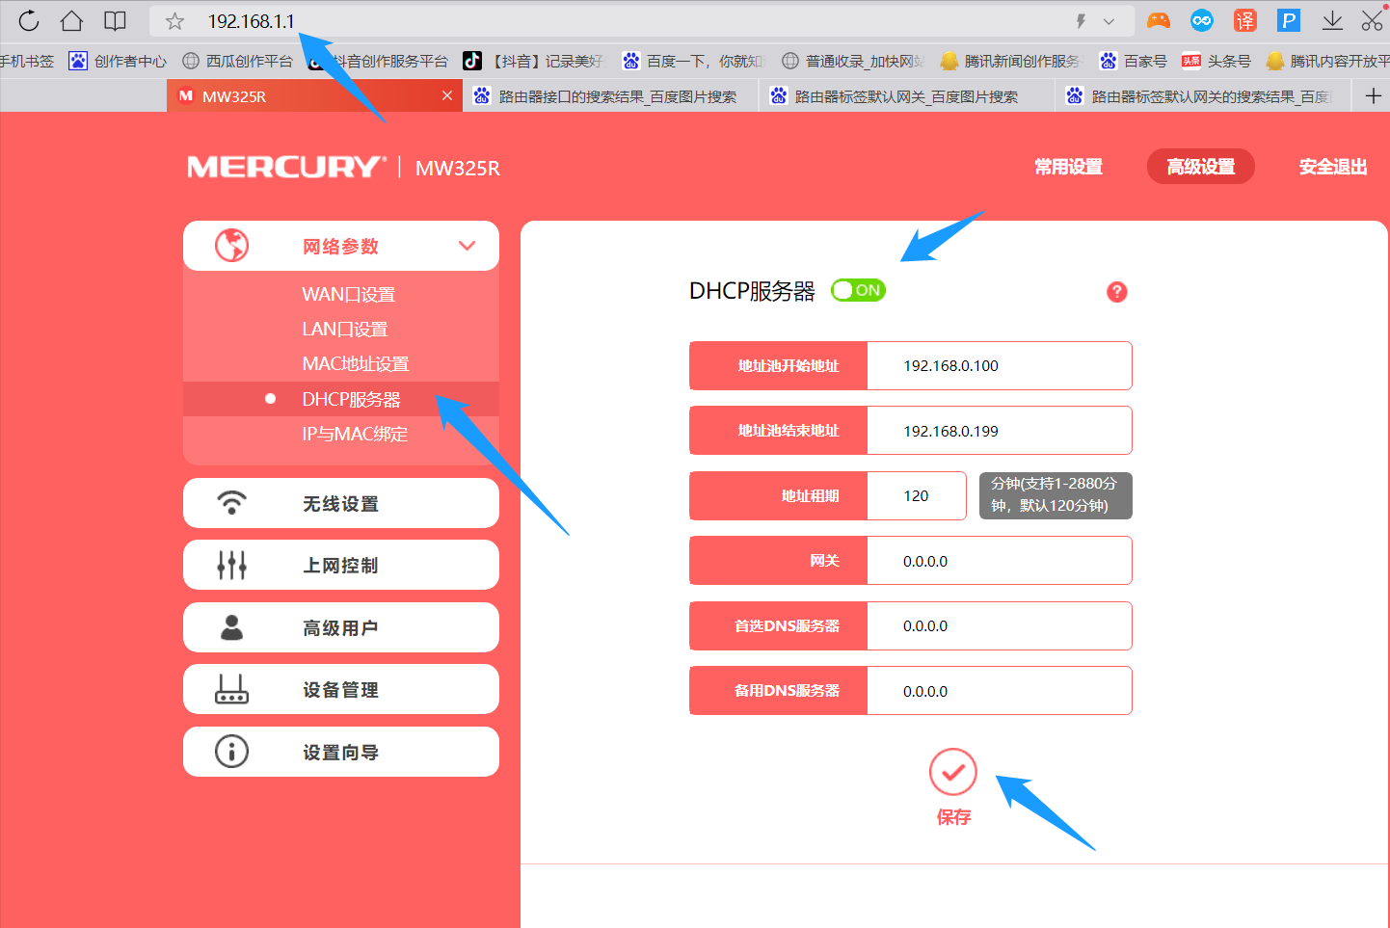
Task: Click the router icon of 设备管理
Action: point(231,689)
